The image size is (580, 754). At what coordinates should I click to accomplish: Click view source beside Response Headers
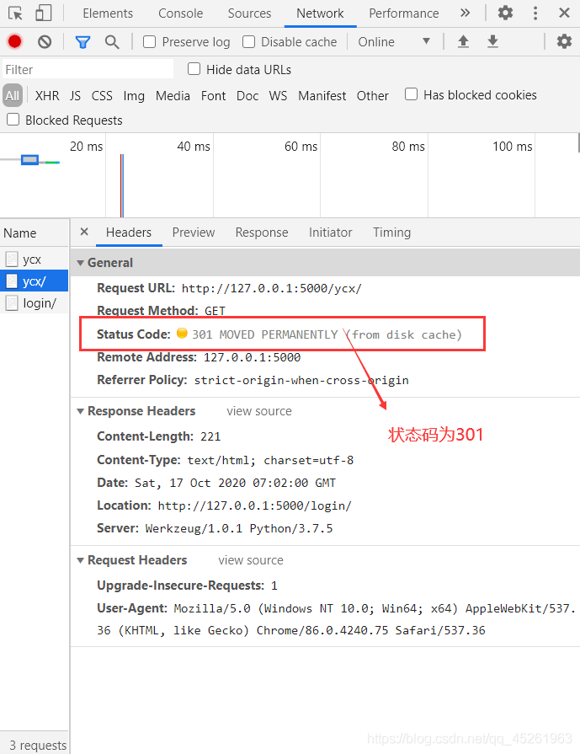tap(259, 411)
